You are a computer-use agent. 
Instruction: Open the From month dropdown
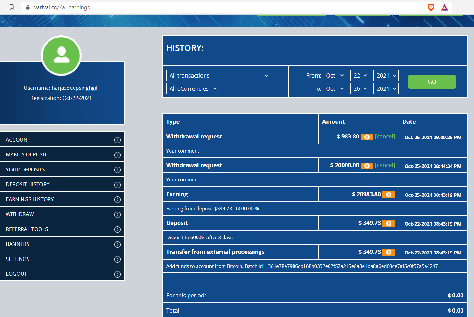[334, 76]
